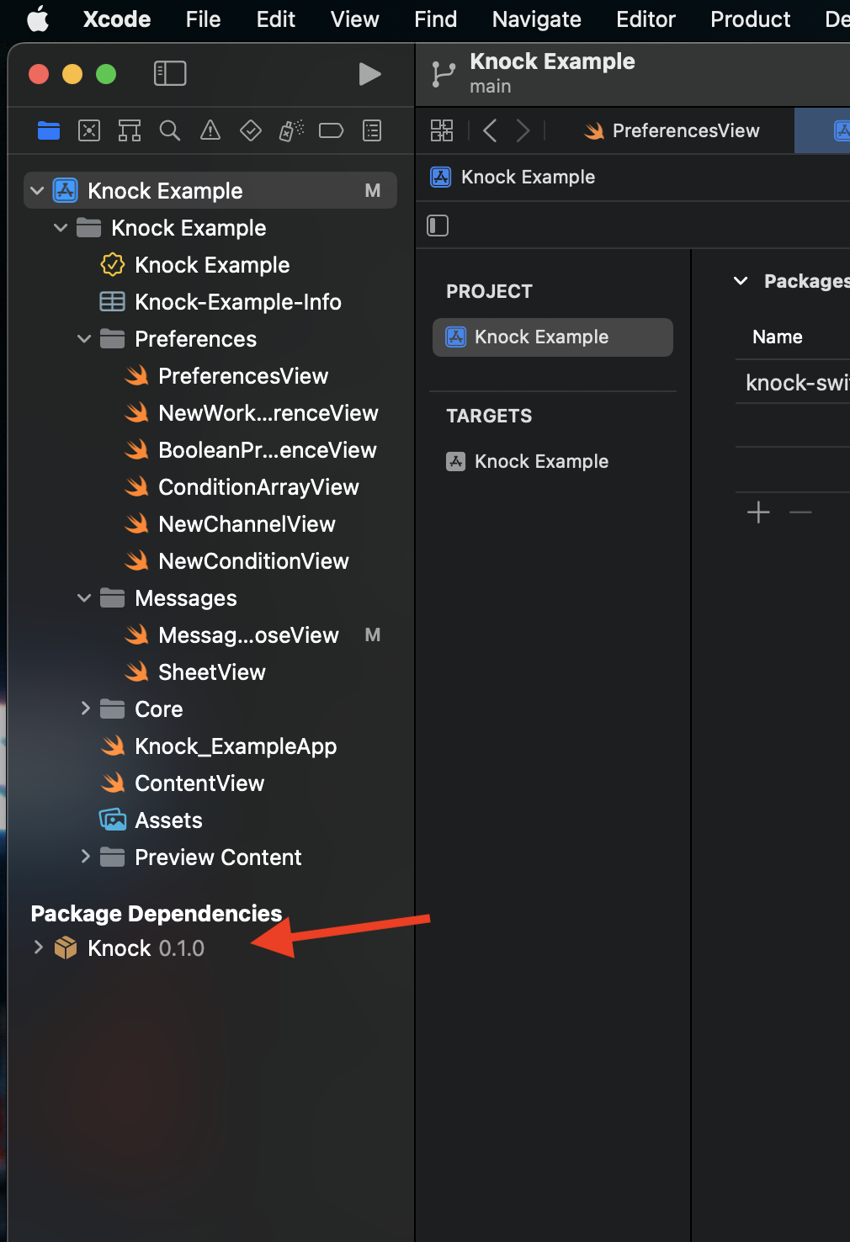
Task: Open the Report navigator list icon
Action: (x=371, y=130)
